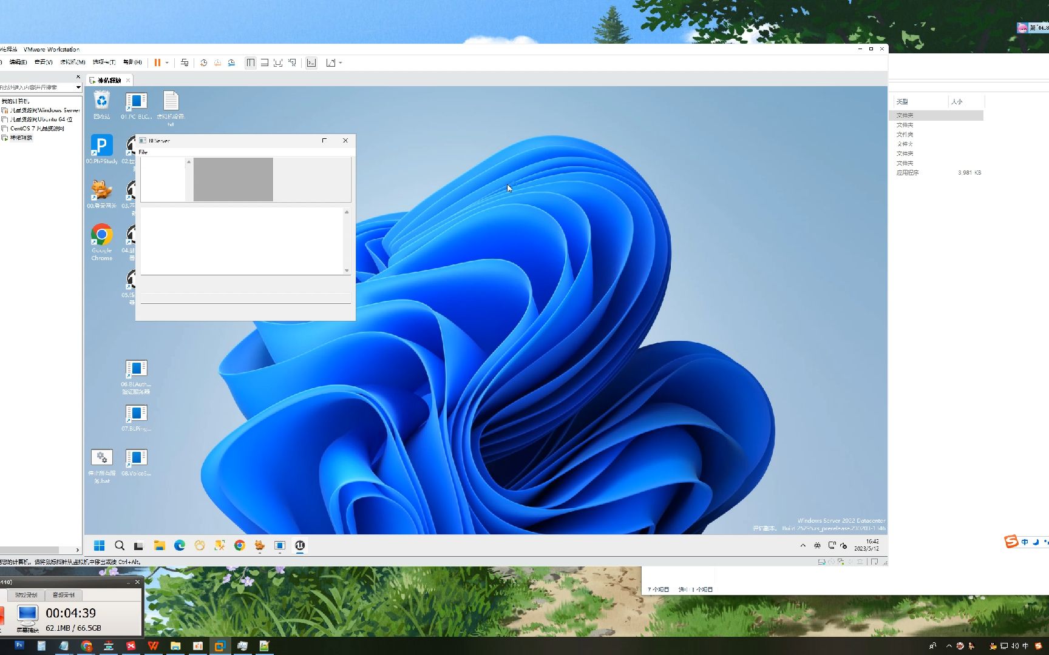Switch to the 音频录制 tab in recorder

click(x=63, y=595)
